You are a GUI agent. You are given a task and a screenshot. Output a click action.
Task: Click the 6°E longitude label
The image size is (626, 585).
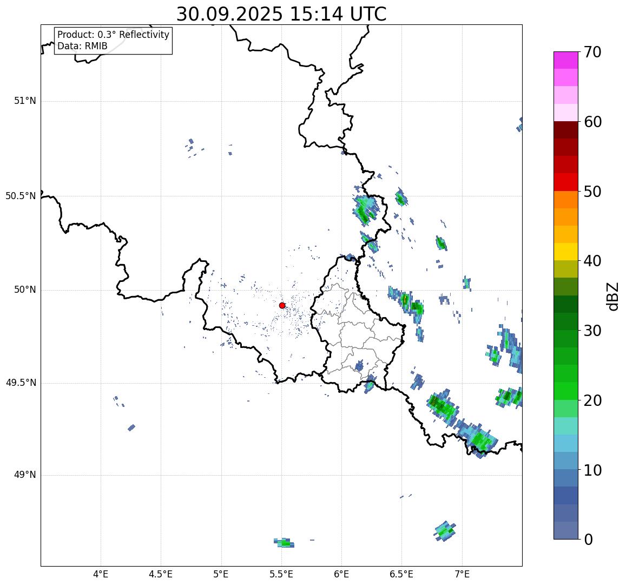(x=342, y=574)
